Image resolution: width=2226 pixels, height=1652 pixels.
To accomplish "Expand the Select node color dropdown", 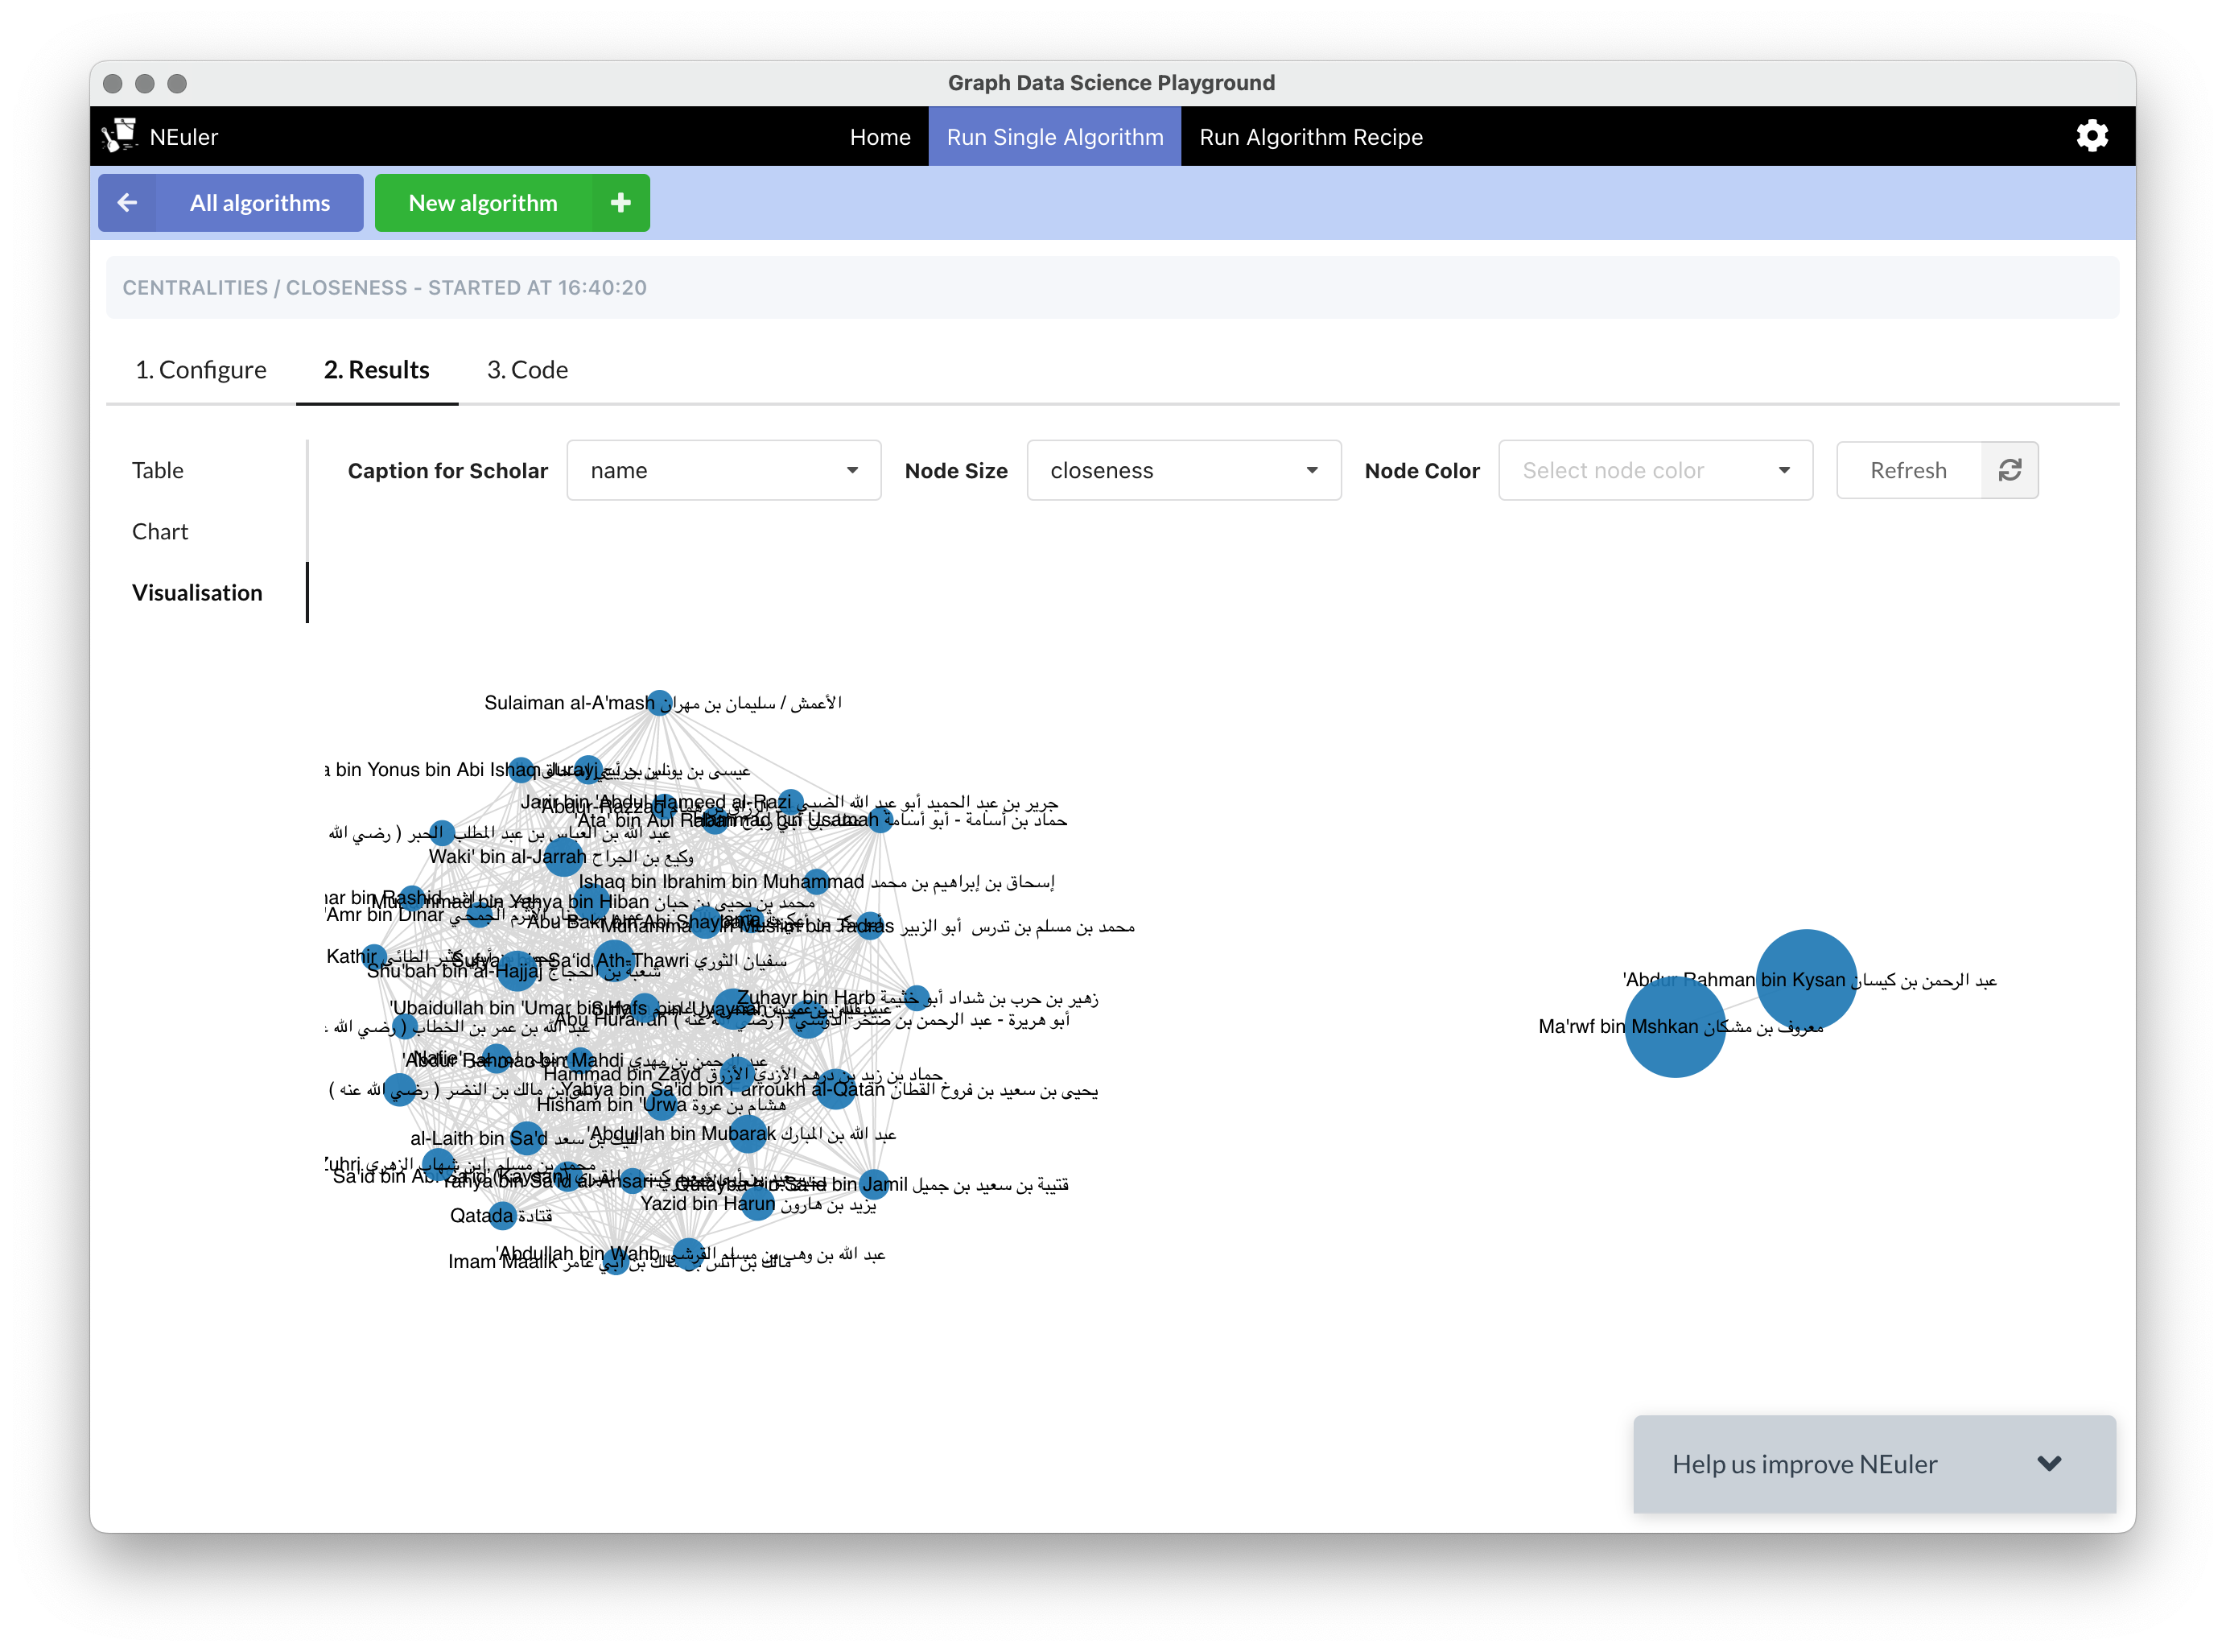I will click(x=1655, y=470).
